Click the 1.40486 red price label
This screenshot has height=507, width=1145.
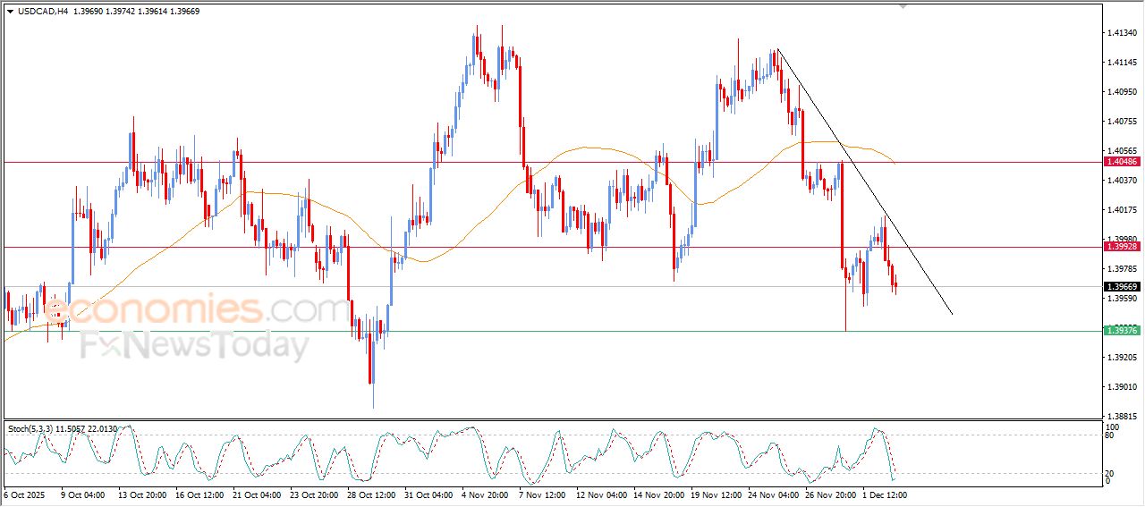click(1122, 162)
